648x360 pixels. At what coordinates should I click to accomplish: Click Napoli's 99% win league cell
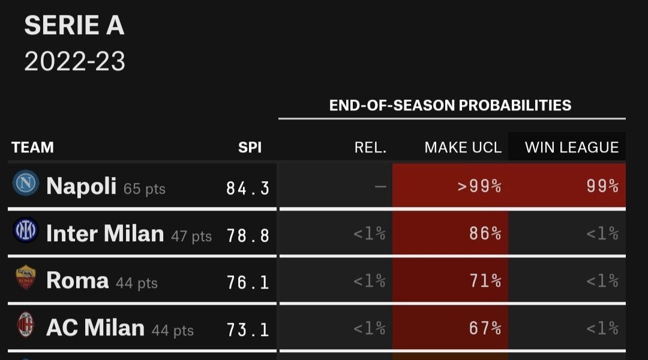tap(603, 186)
